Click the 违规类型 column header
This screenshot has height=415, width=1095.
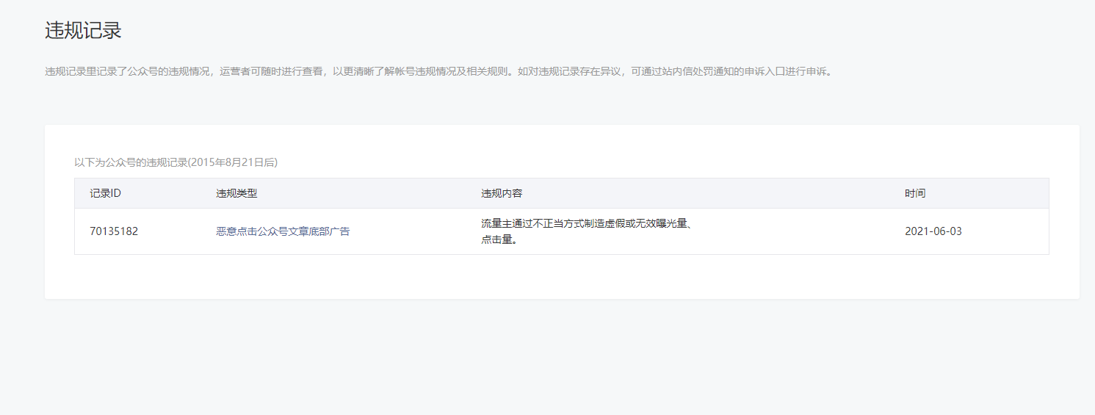pos(236,193)
